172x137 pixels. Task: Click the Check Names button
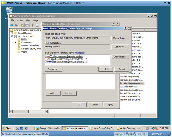tap(120, 57)
